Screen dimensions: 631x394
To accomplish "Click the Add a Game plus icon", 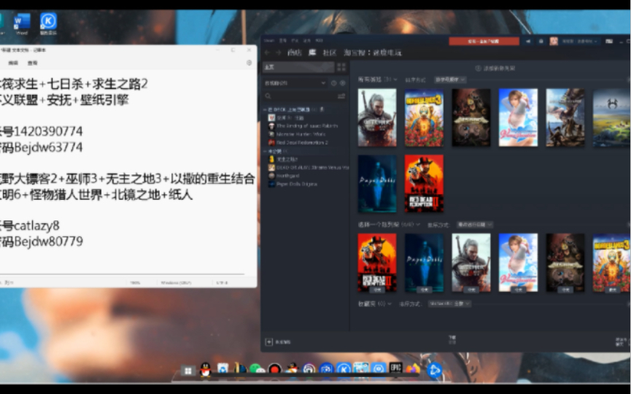I will [x=269, y=342].
